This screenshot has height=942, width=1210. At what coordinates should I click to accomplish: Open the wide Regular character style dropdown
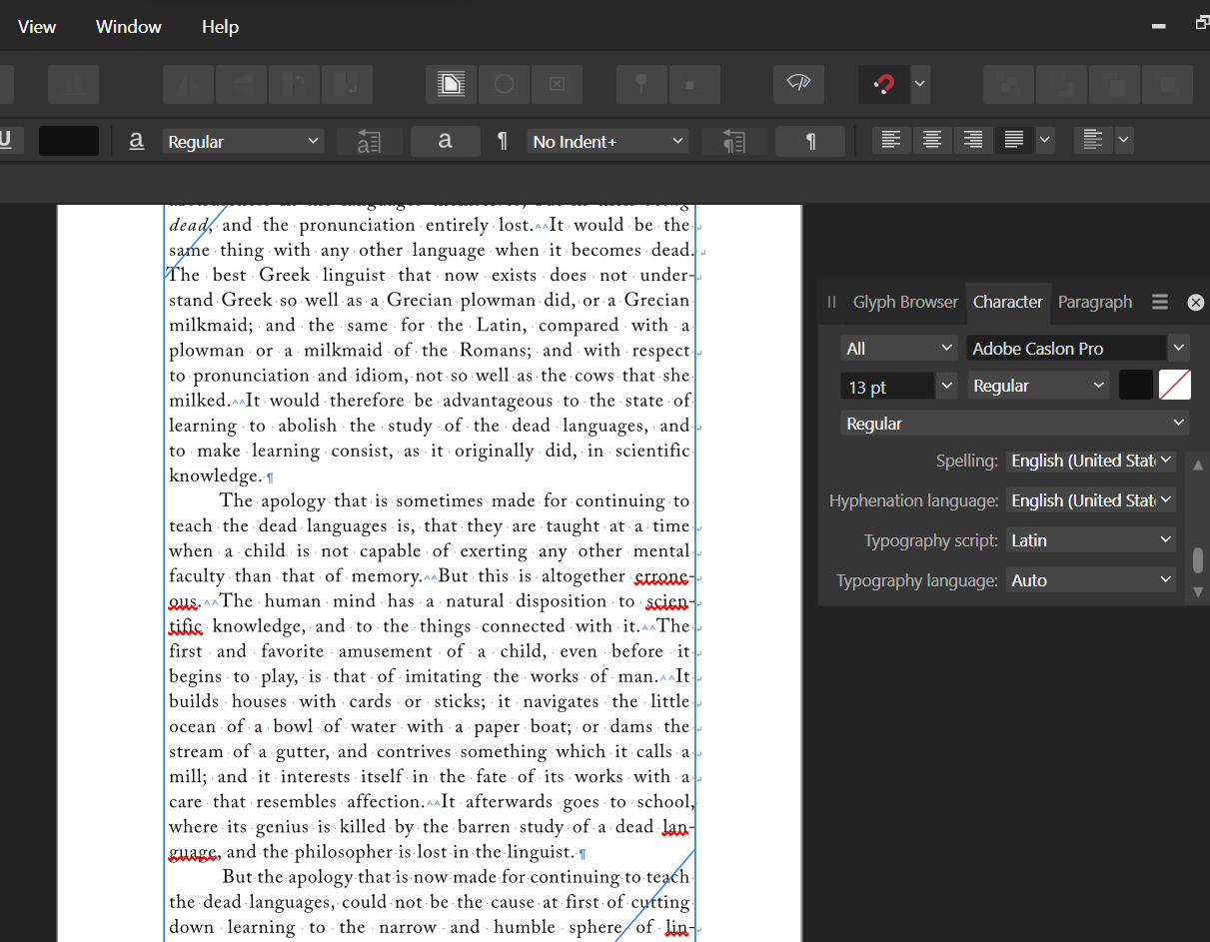click(x=1015, y=424)
